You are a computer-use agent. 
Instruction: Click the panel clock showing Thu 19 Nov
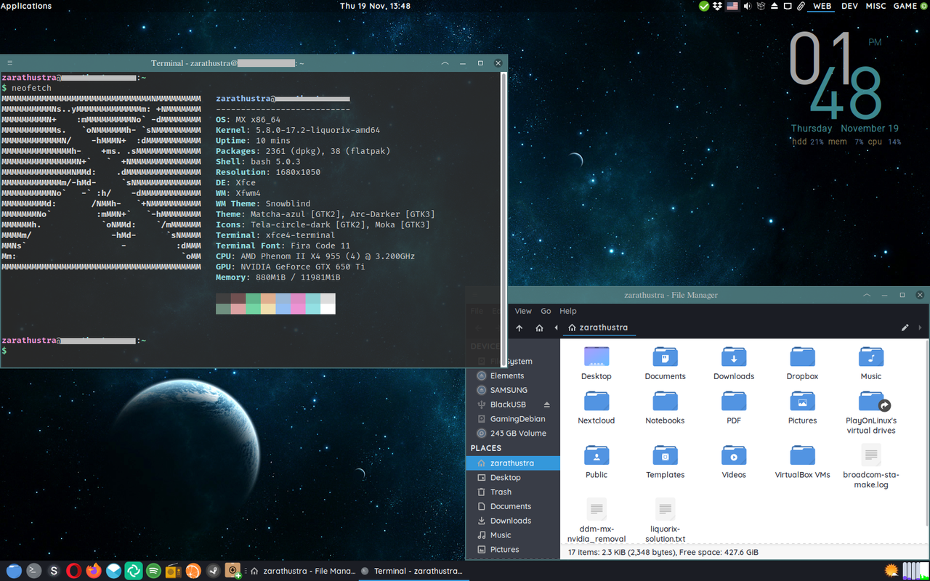coord(375,6)
